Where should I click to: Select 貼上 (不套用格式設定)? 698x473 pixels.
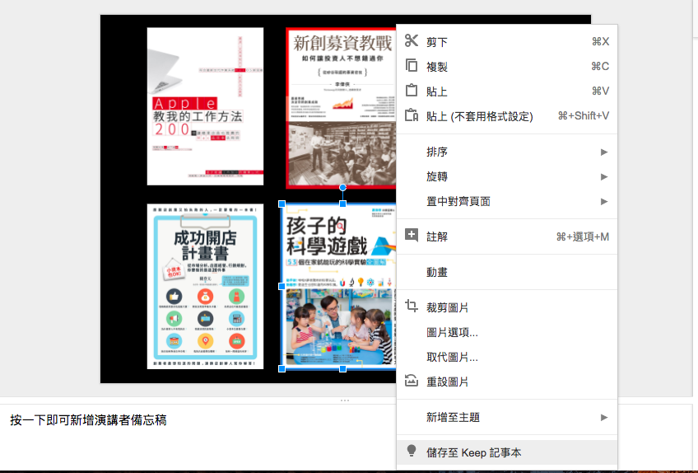click(x=506, y=116)
